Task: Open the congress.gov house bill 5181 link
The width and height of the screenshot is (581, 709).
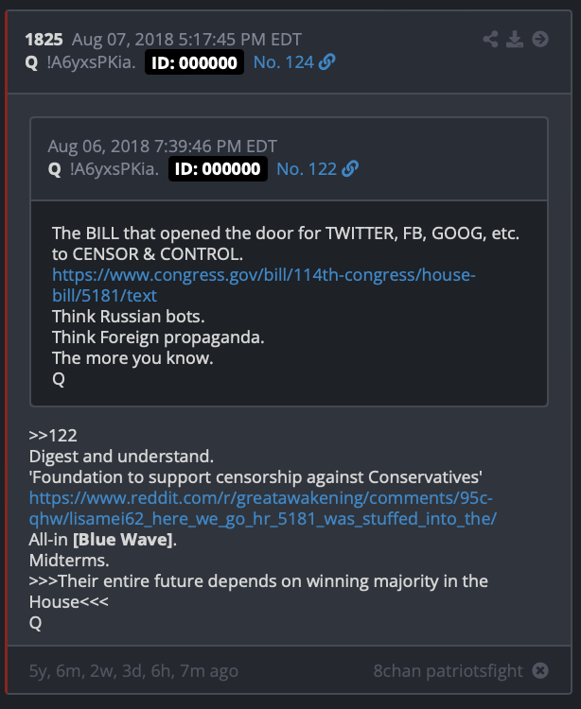Action: tap(264, 285)
